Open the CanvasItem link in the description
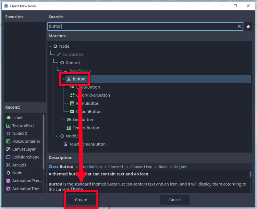257x209 pixels. click(141, 167)
